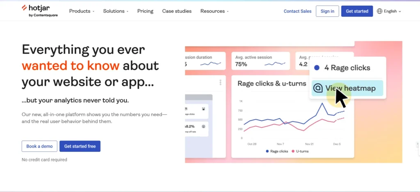420x192 pixels.
Task: Click the Rage clicks & u-turns chart title
Action: click(272, 84)
